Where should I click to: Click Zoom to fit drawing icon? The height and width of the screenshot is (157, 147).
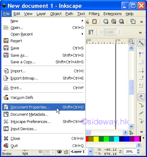[x=114, y=21]
